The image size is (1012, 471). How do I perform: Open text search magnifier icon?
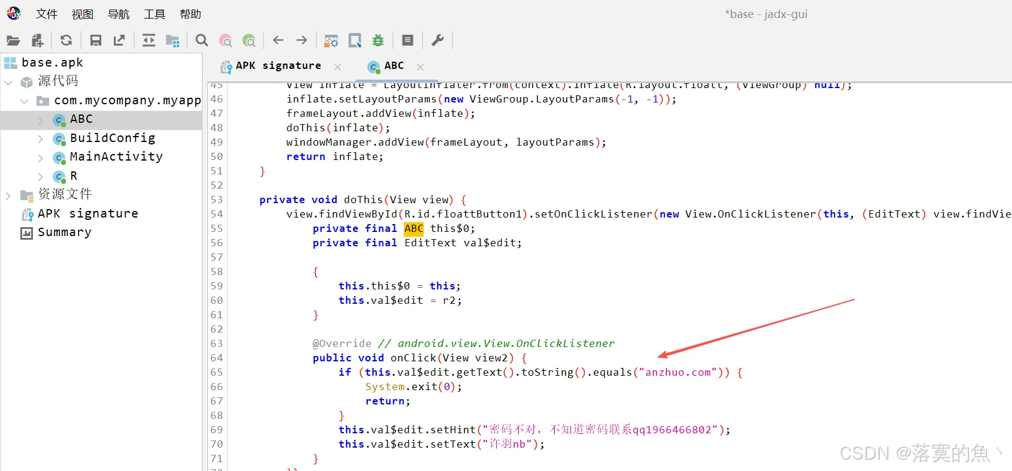(202, 41)
